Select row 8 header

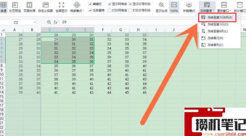point(3,66)
